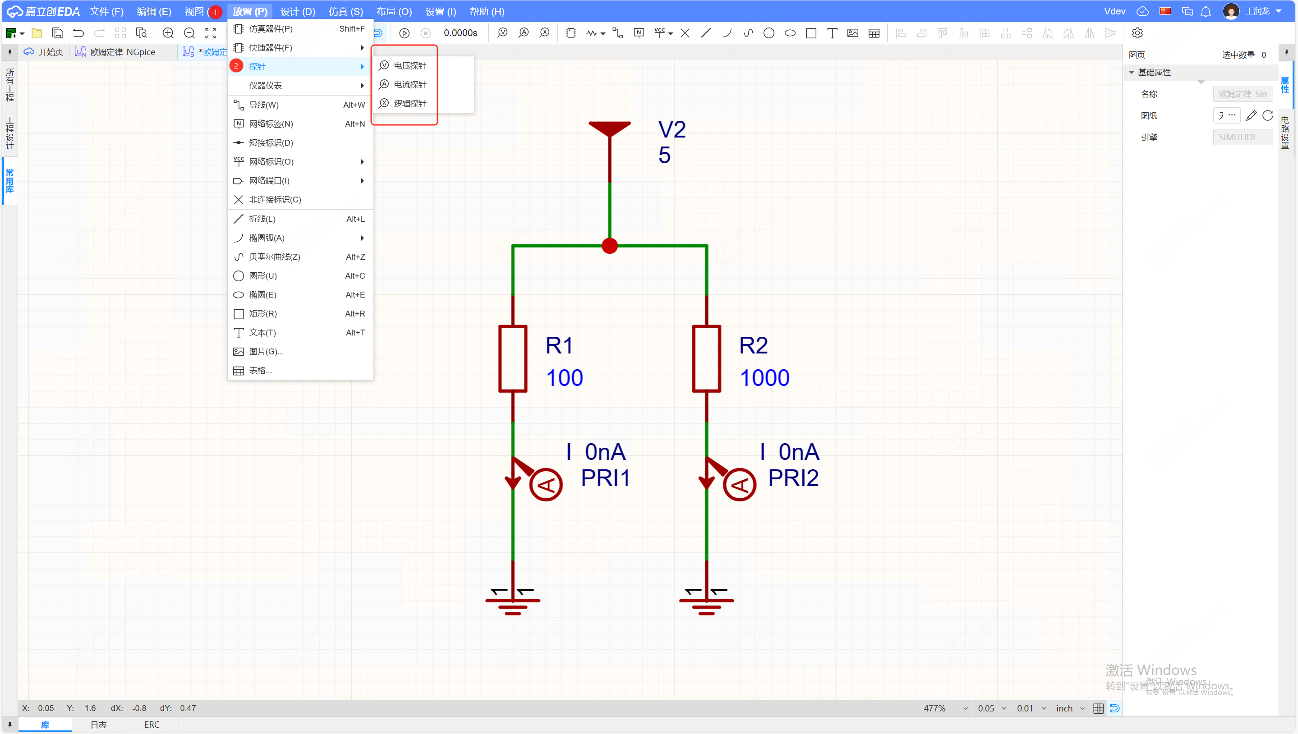The image size is (1298, 734).
Task: Open the inch unit dropdown
Action: point(1070,708)
